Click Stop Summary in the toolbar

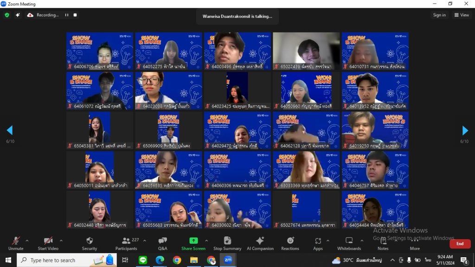pyautogui.click(x=227, y=244)
